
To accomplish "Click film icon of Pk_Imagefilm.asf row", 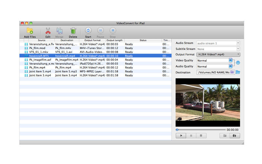I will [x=26, y=60].
